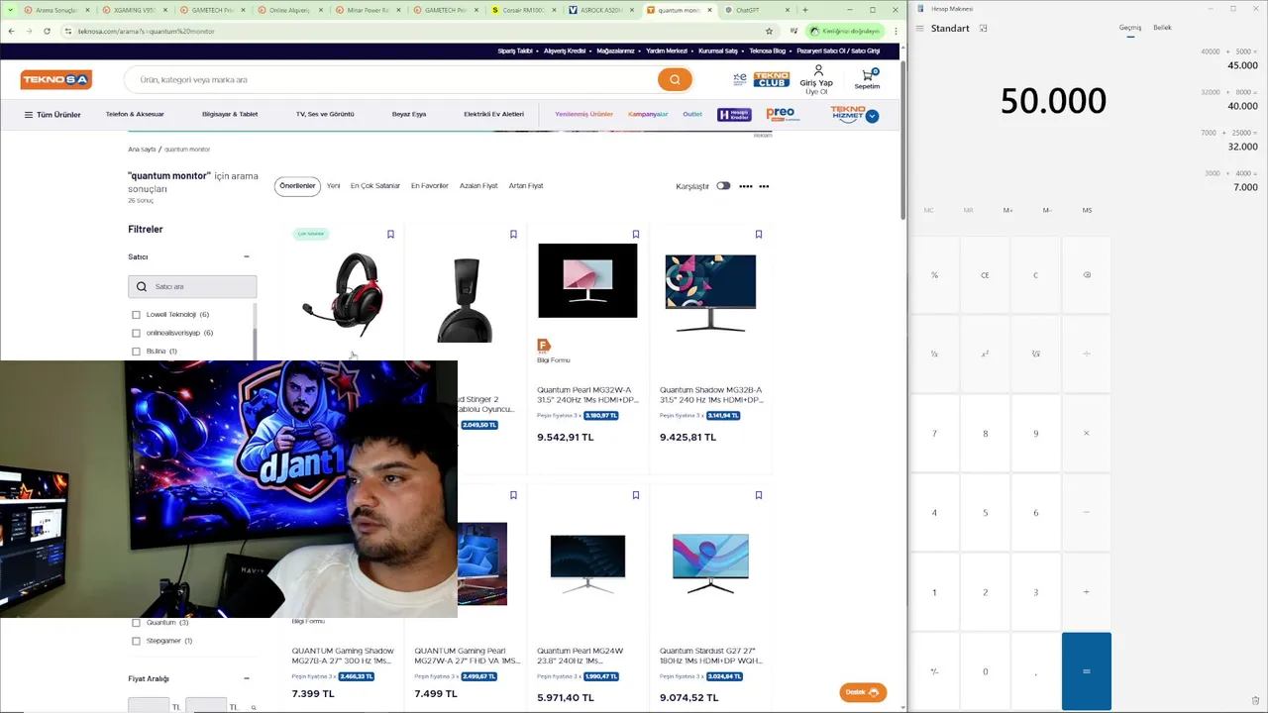
Task: Clear Calculator history with trash icon
Action: pos(1255,701)
